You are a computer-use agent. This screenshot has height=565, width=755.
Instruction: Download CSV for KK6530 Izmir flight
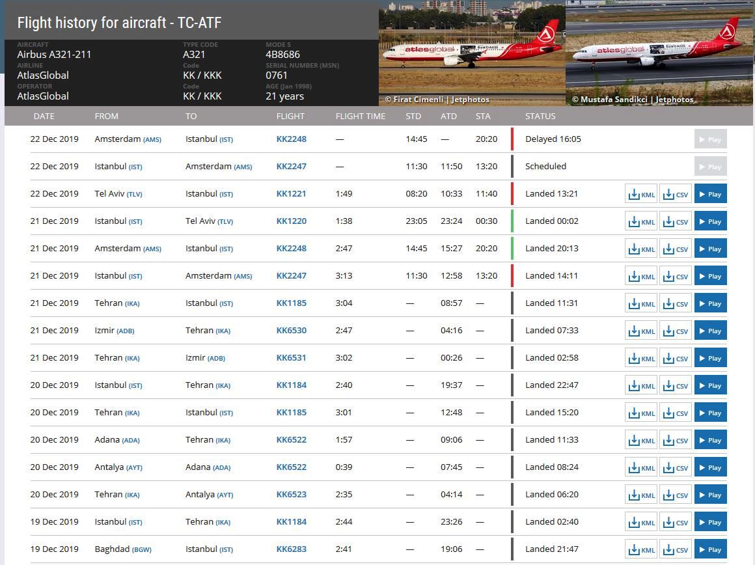676,331
